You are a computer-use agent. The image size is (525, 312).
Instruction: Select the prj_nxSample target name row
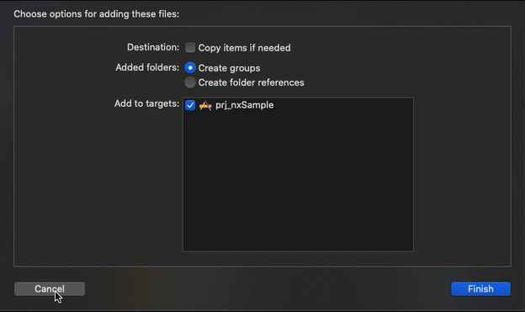[x=298, y=105]
